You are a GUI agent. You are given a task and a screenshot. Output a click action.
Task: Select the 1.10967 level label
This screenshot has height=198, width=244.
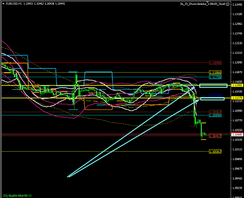215,112
